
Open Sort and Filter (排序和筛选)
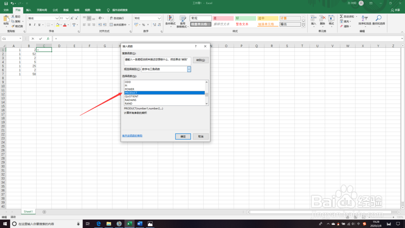[x=365, y=20]
